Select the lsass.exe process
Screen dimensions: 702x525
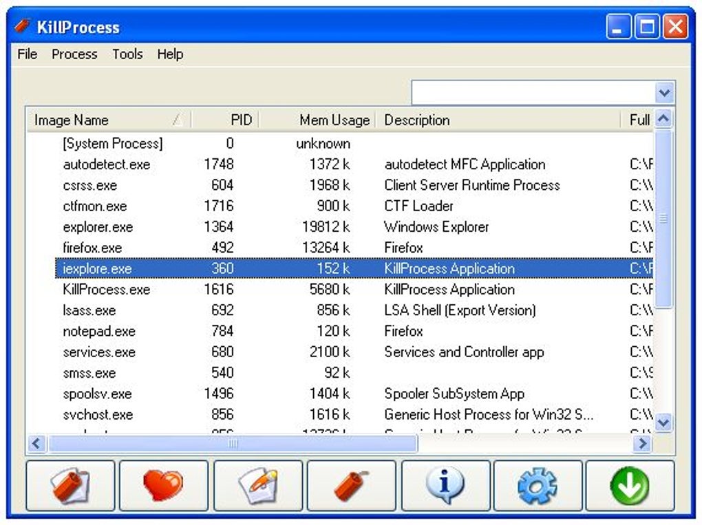[340, 310]
